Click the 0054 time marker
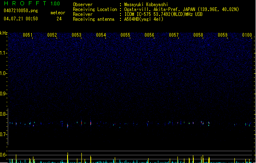Screen dimensions: 256x163 [x=101, y=35]
